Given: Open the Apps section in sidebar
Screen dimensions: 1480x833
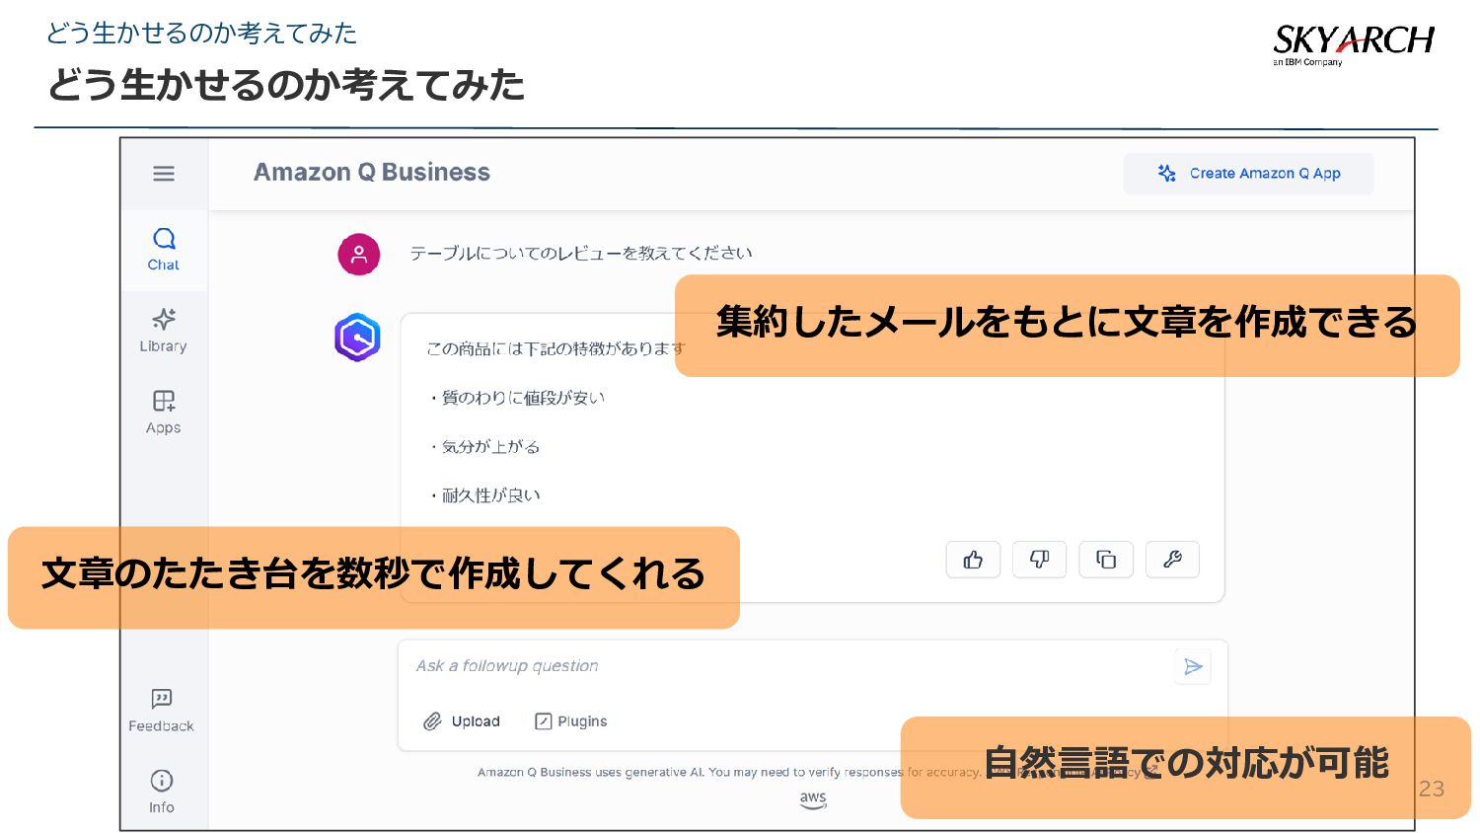Looking at the screenshot, I should tap(164, 413).
